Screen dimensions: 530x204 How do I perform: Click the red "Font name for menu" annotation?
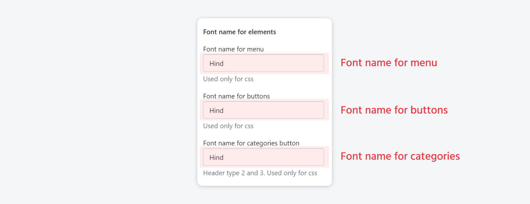[389, 63]
